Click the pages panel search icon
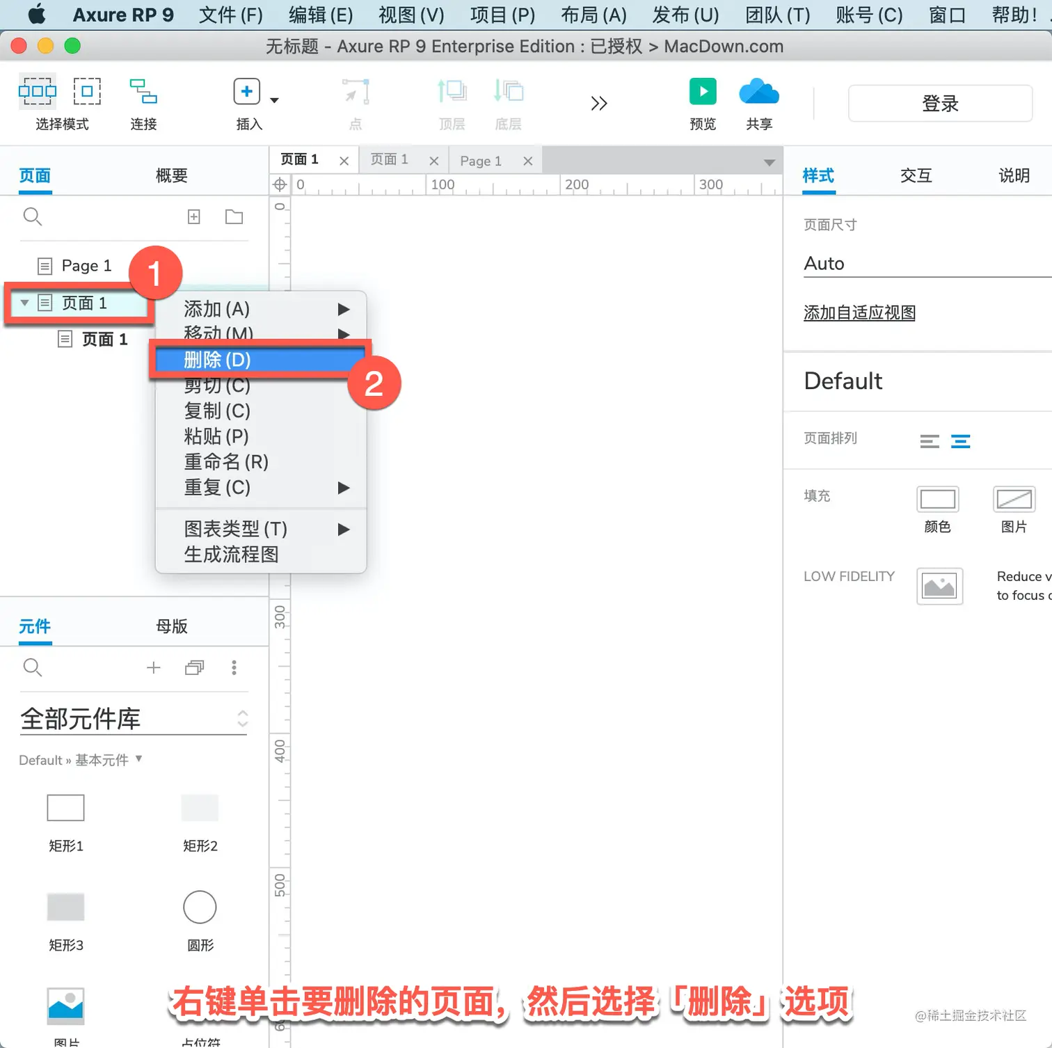The height and width of the screenshot is (1048, 1052). coord(32,216)
